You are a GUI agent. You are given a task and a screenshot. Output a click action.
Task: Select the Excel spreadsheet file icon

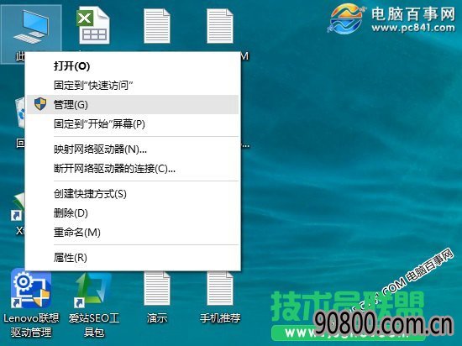pos(94,26)
